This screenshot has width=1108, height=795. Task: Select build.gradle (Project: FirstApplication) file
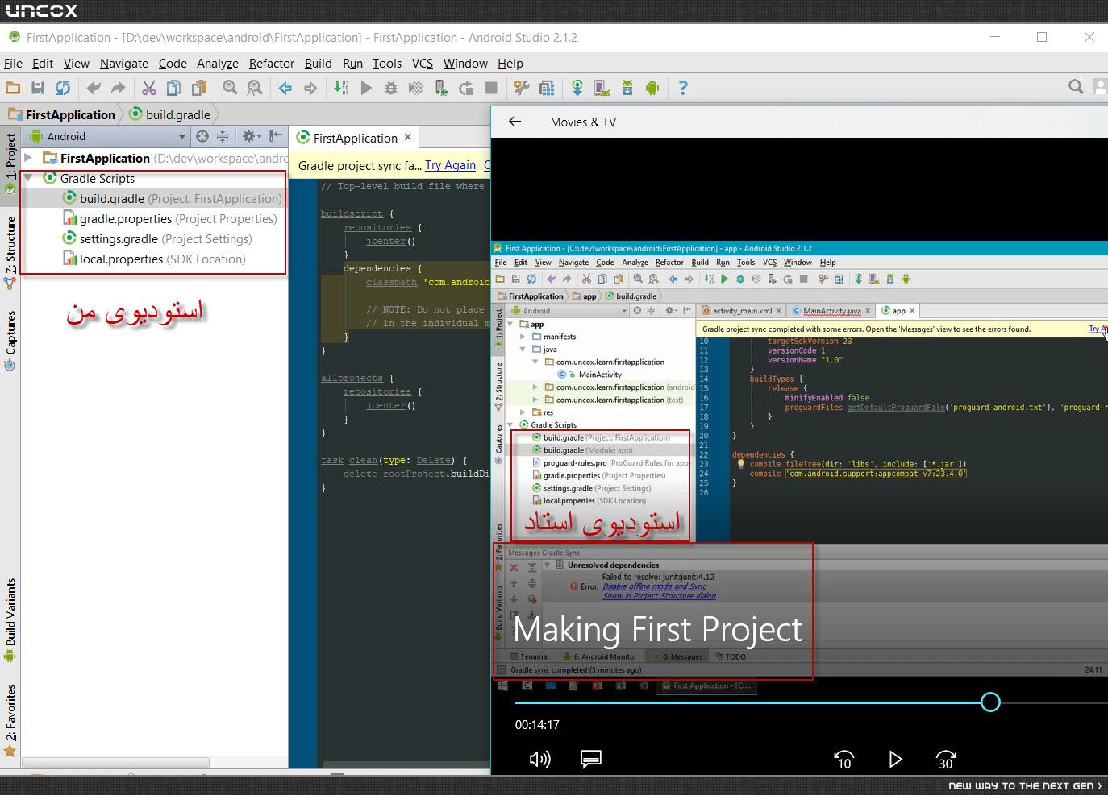tap(154, 198)
